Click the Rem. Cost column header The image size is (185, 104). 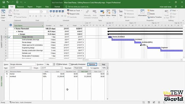98,72
